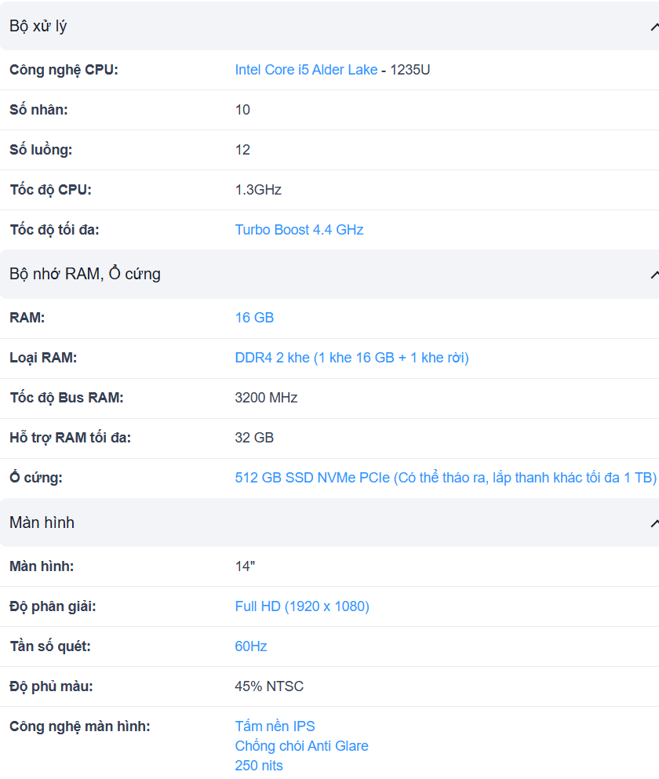Open the 60Hz refresh rate link
This screenshot has height=779, width=659.
coord(251,646)
